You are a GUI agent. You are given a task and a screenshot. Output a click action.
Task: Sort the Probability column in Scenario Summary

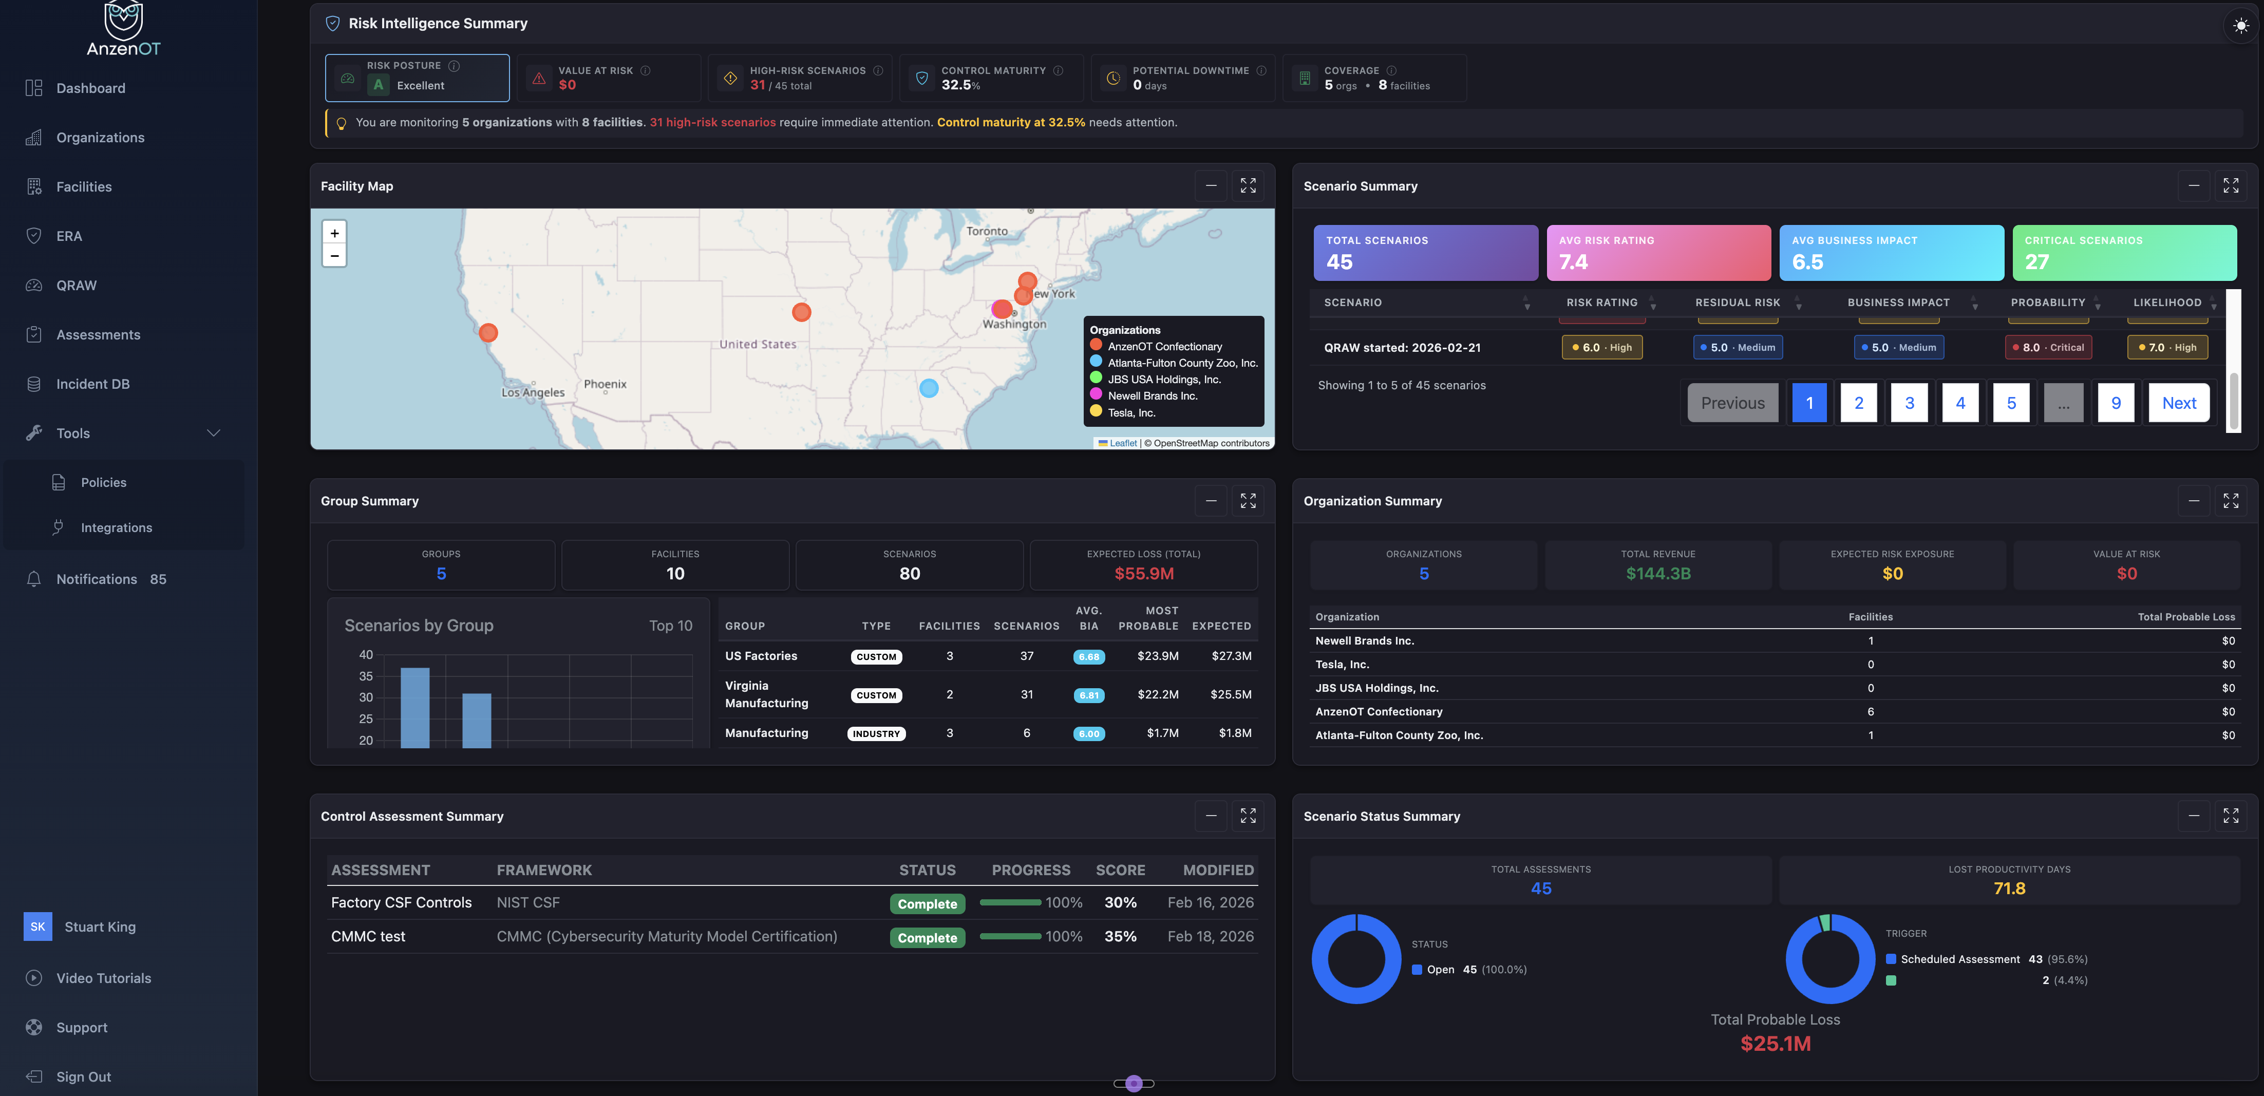click(2099, 303)
